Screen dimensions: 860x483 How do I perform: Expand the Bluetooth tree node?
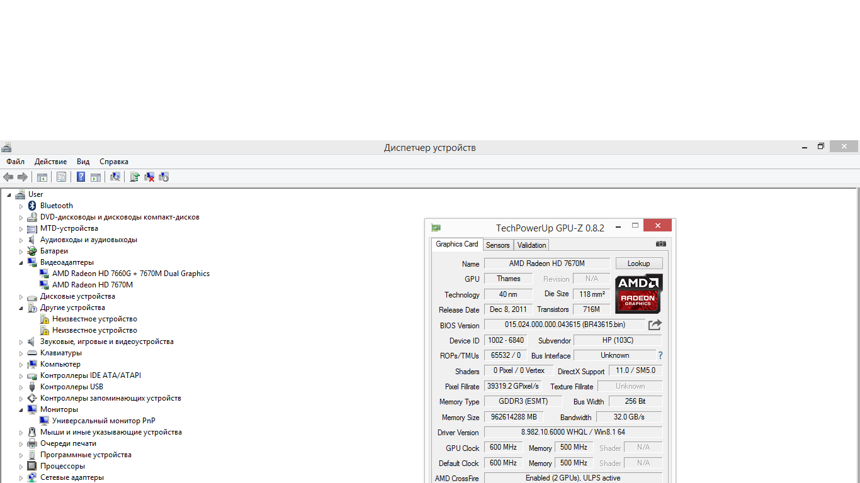click(21, 206)
